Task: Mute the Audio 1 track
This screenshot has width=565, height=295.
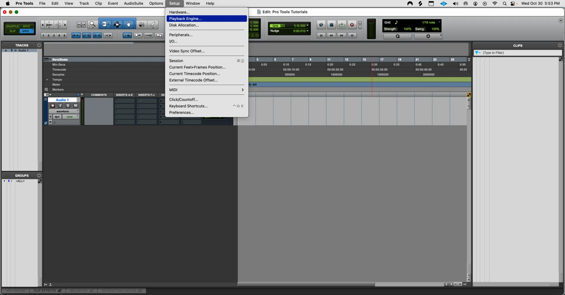Action: pos(76,106)
